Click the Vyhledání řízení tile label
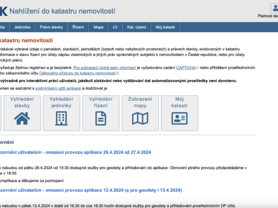Screen dimensions: 278x208 (100, 103)
